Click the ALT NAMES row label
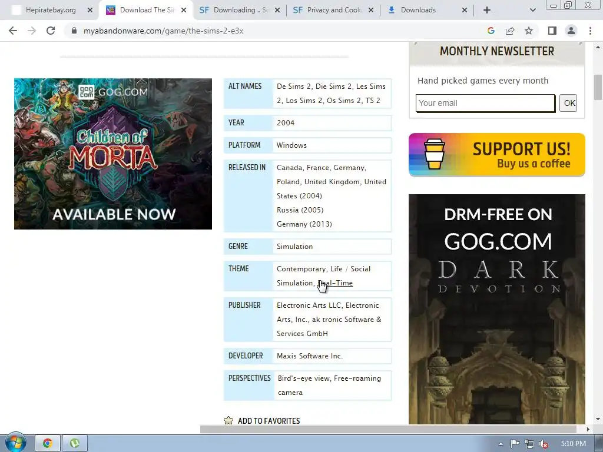 point(245,86)
